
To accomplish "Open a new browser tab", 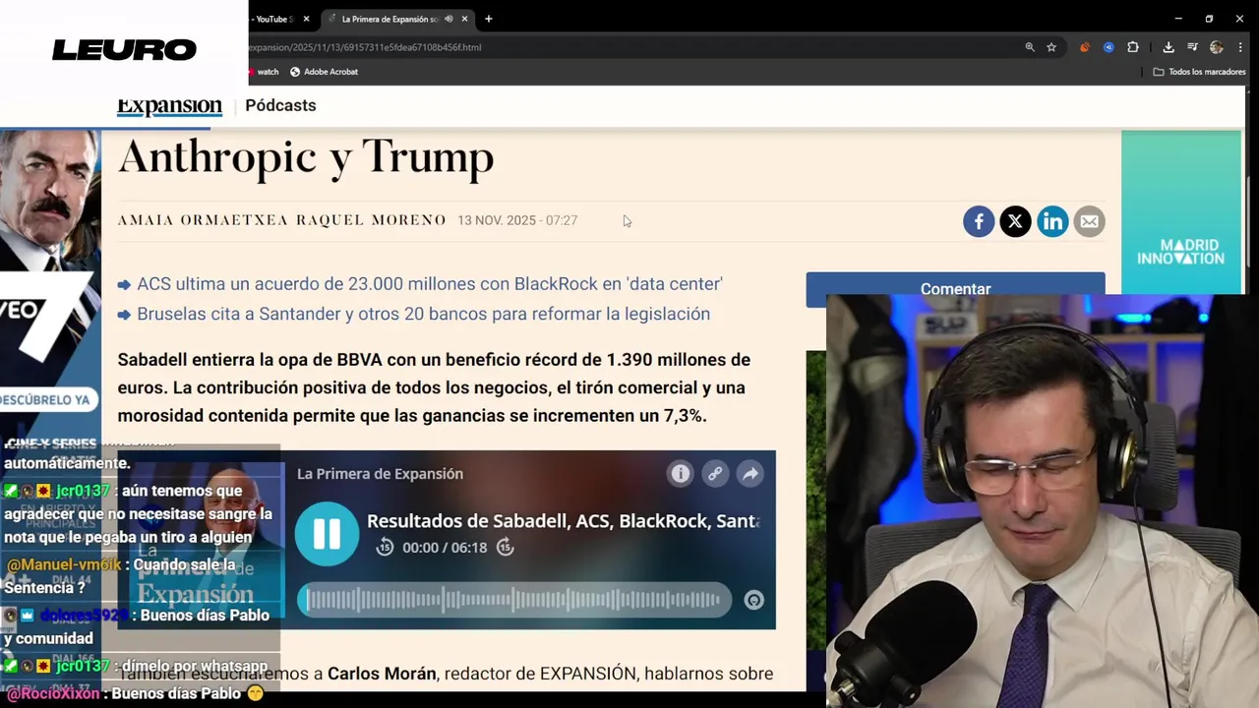I will pos(488,19).
